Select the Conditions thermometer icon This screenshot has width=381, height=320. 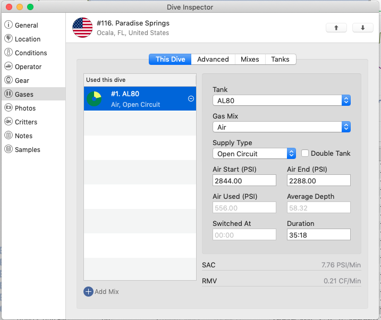[9, 53]
